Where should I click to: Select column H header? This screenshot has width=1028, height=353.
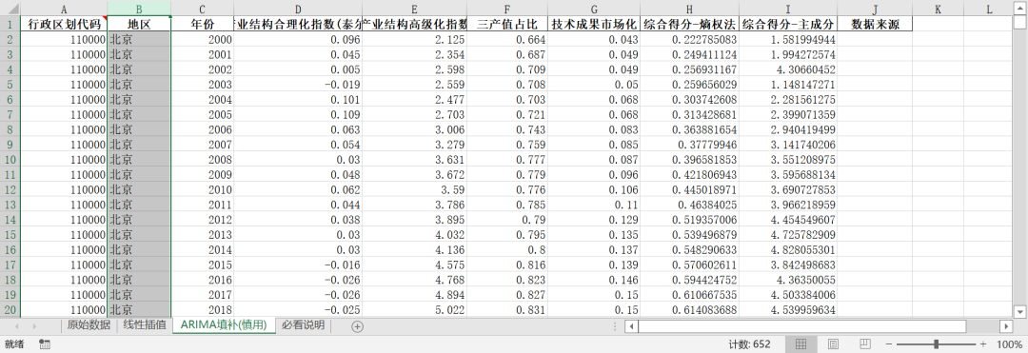coord(690,9)
